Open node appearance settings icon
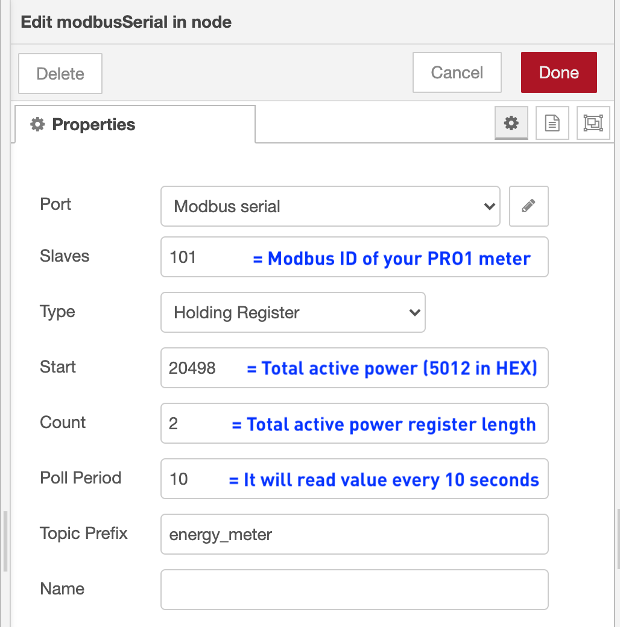This screenshot has height=627, width=620. pyautogui.click(x=593, y=124)
